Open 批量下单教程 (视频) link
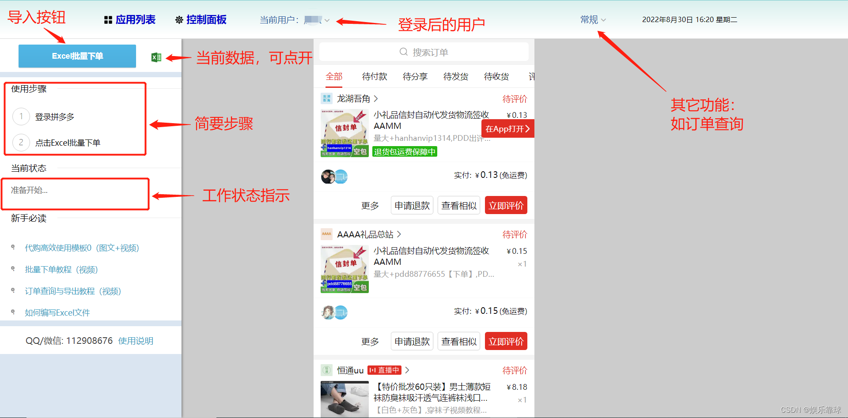 click(61, 270)
